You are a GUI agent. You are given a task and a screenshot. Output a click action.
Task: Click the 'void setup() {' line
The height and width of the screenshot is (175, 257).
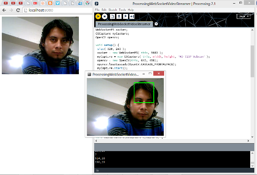coord(107,45)
